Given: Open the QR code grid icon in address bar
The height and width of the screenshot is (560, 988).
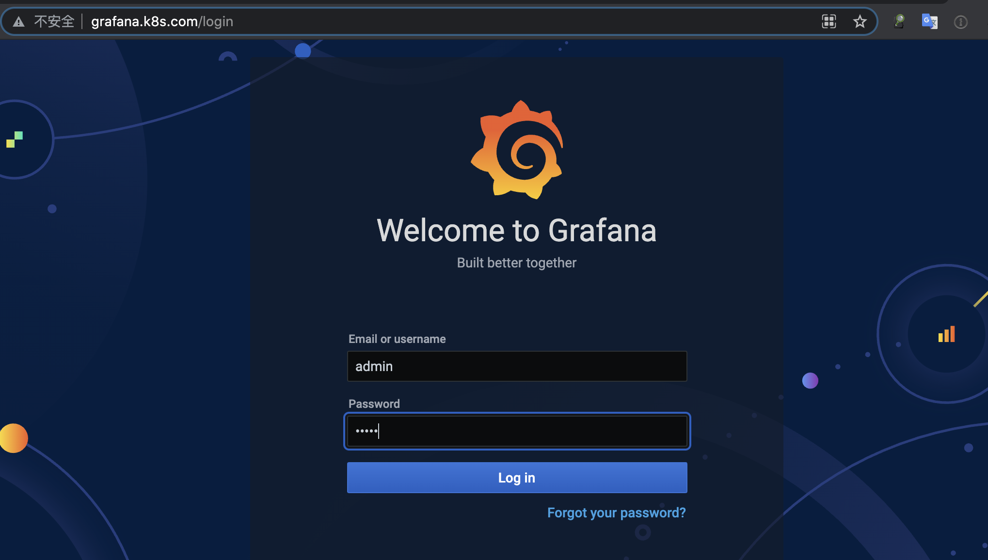Looking at the screenshot, I should point(829,21).
